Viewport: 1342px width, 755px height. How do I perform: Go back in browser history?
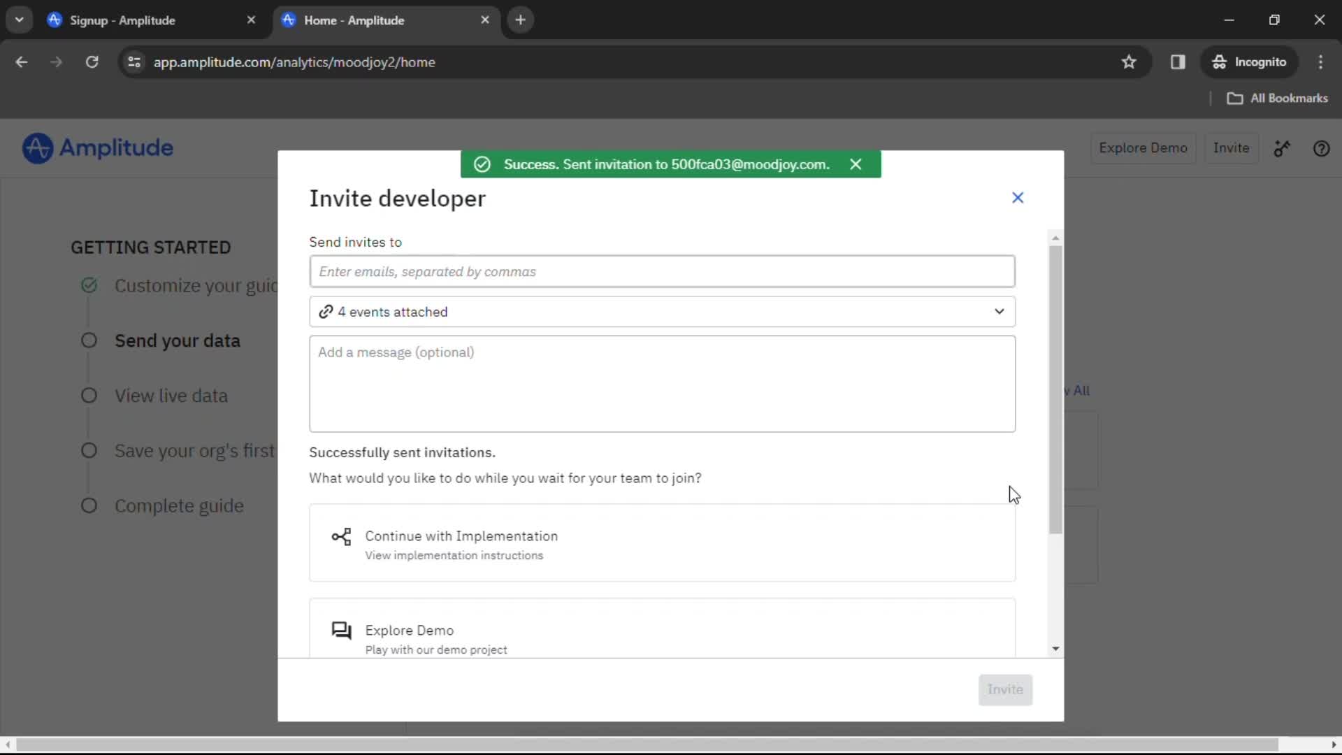pyautogui.click(x=22, y=62)
